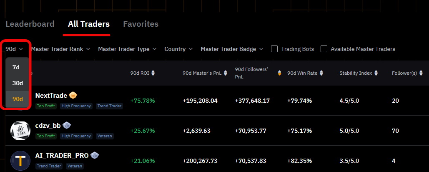Sort by Stability Index icon
This screenshot has width=429, height=172.
(x=376, y=73)
